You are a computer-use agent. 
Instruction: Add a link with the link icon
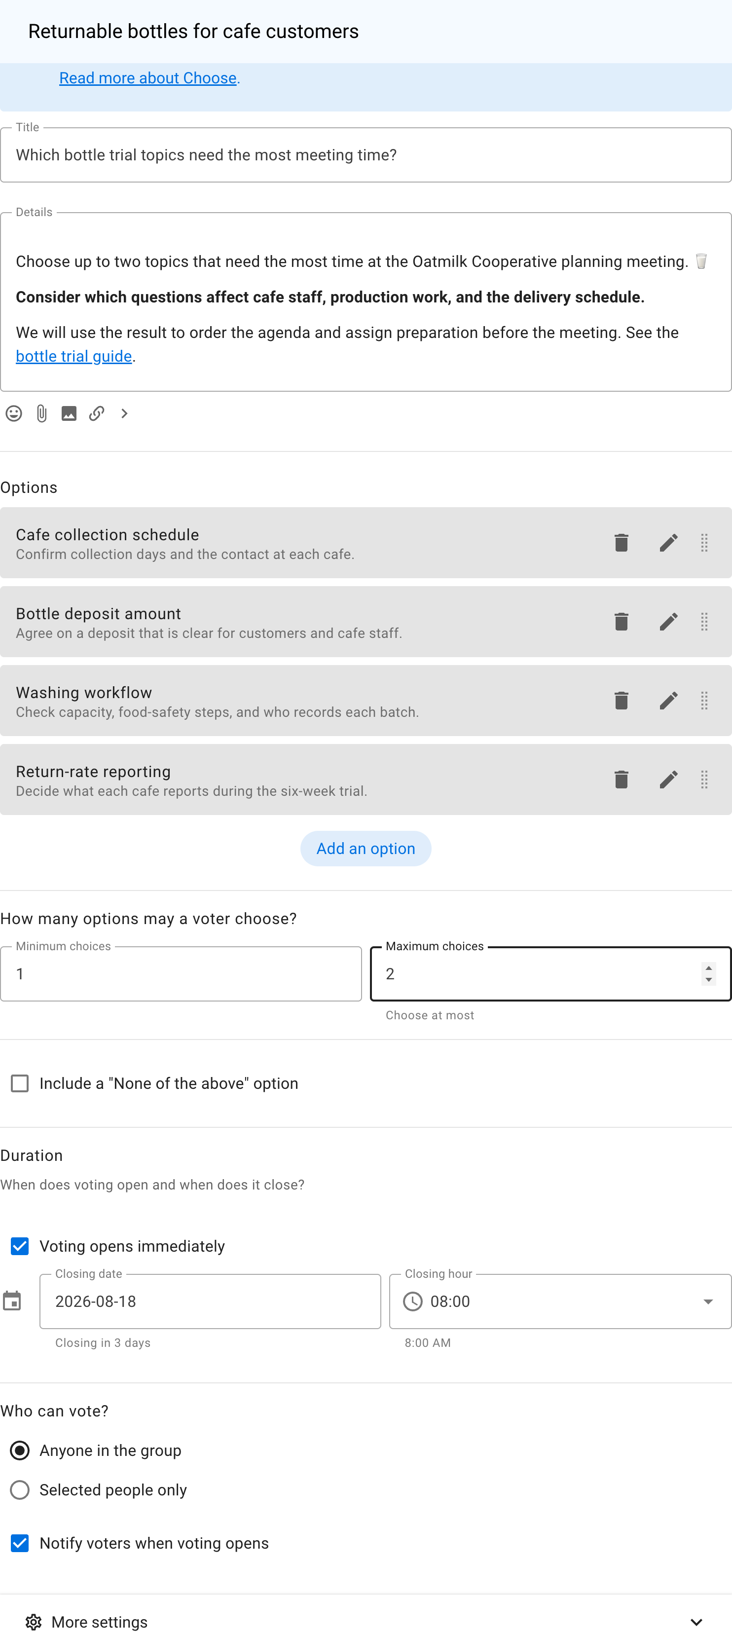[x=96, y=414]
